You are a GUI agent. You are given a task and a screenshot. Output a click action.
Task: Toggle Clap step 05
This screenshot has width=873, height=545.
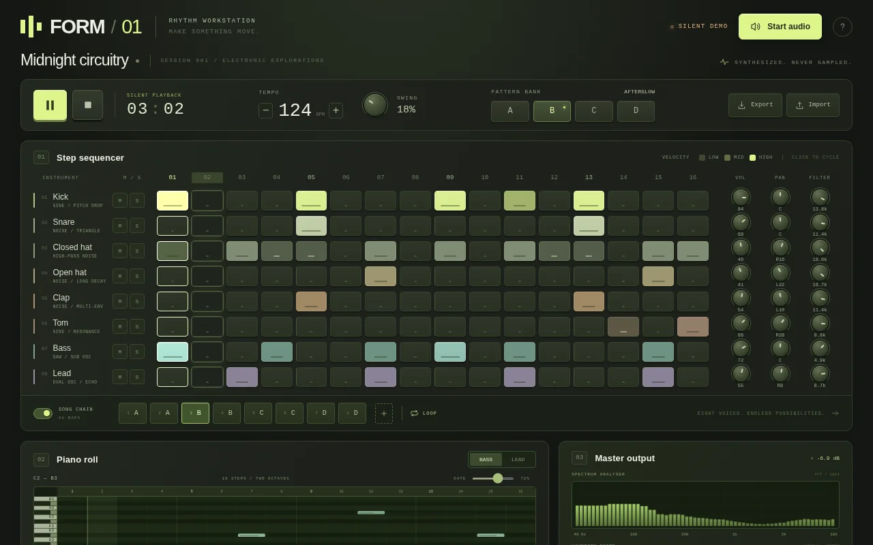(x=311, y=301)
